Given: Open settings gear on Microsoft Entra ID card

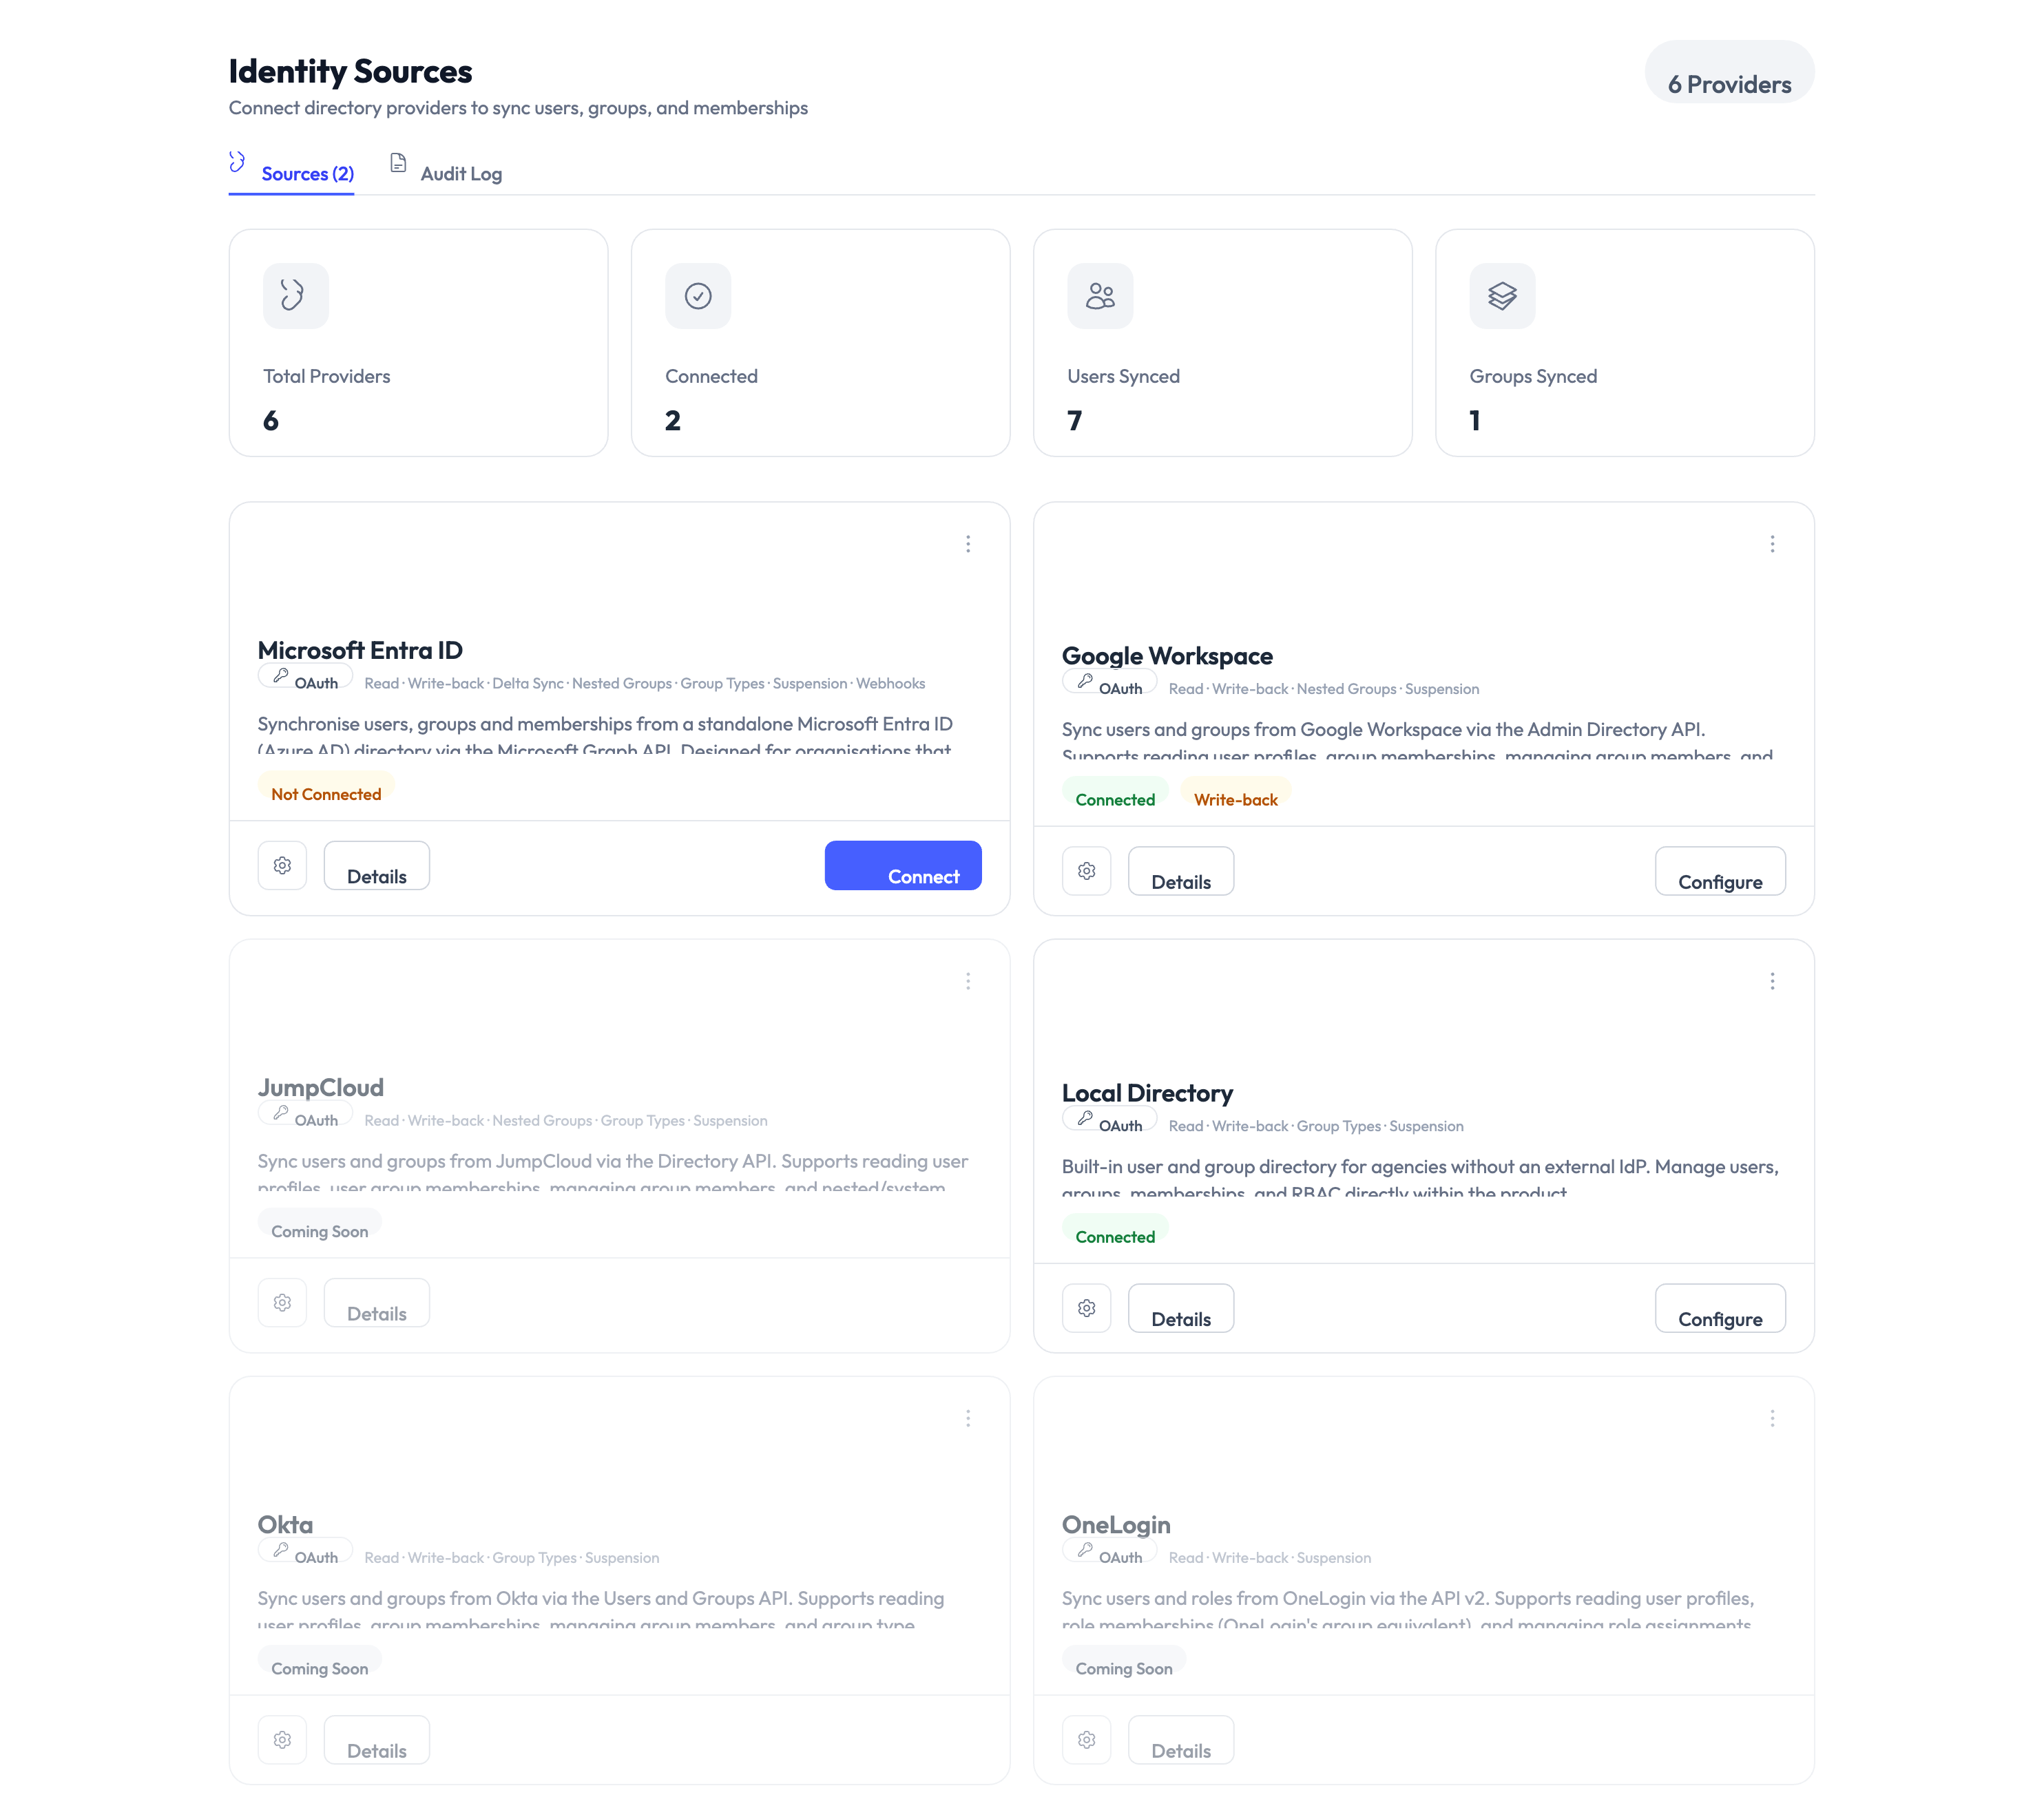Looking at the screenshot, I should pos(282,865).
